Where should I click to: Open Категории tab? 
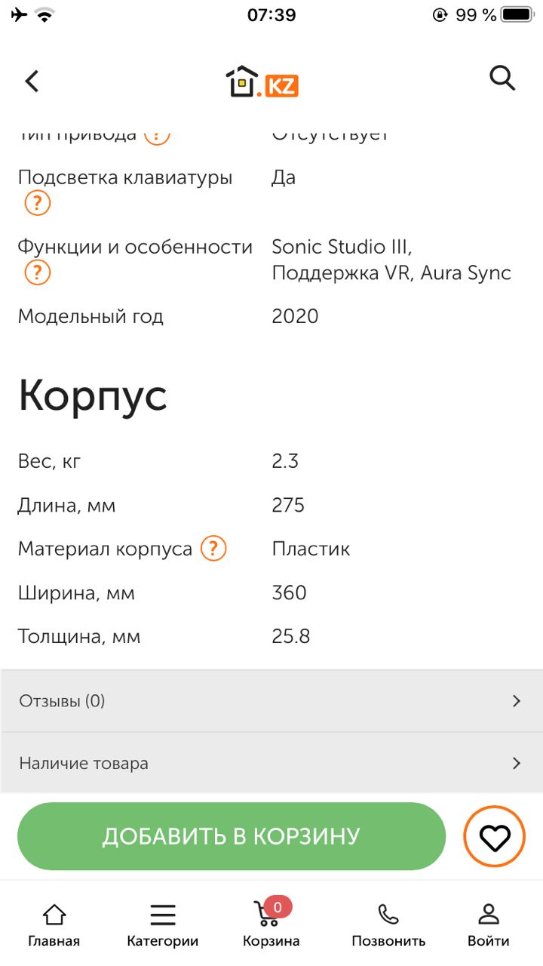tap(163, 925)
